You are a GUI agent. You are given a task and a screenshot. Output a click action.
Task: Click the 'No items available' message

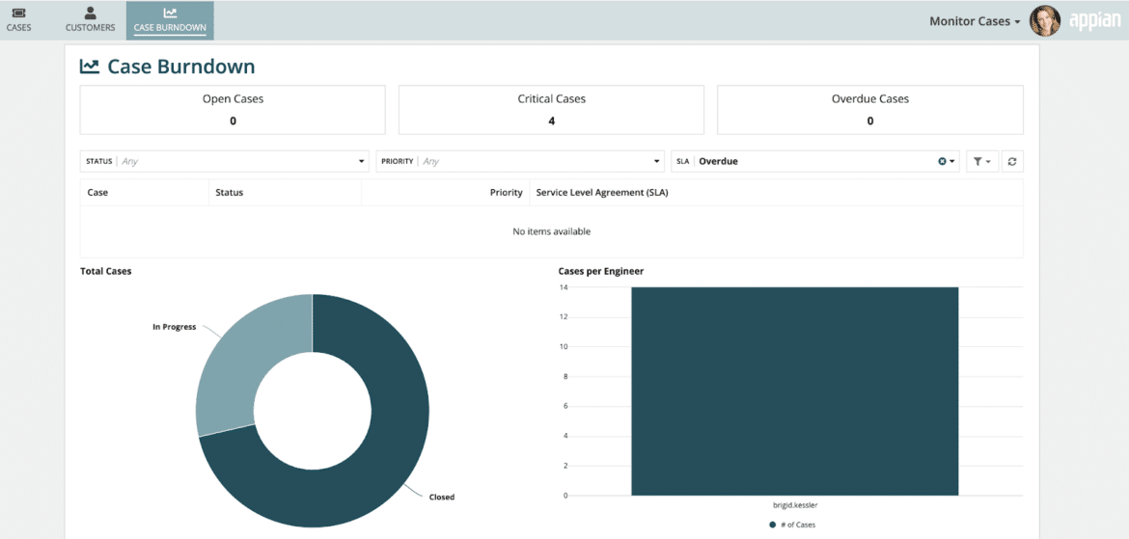(x=552, y=231)
